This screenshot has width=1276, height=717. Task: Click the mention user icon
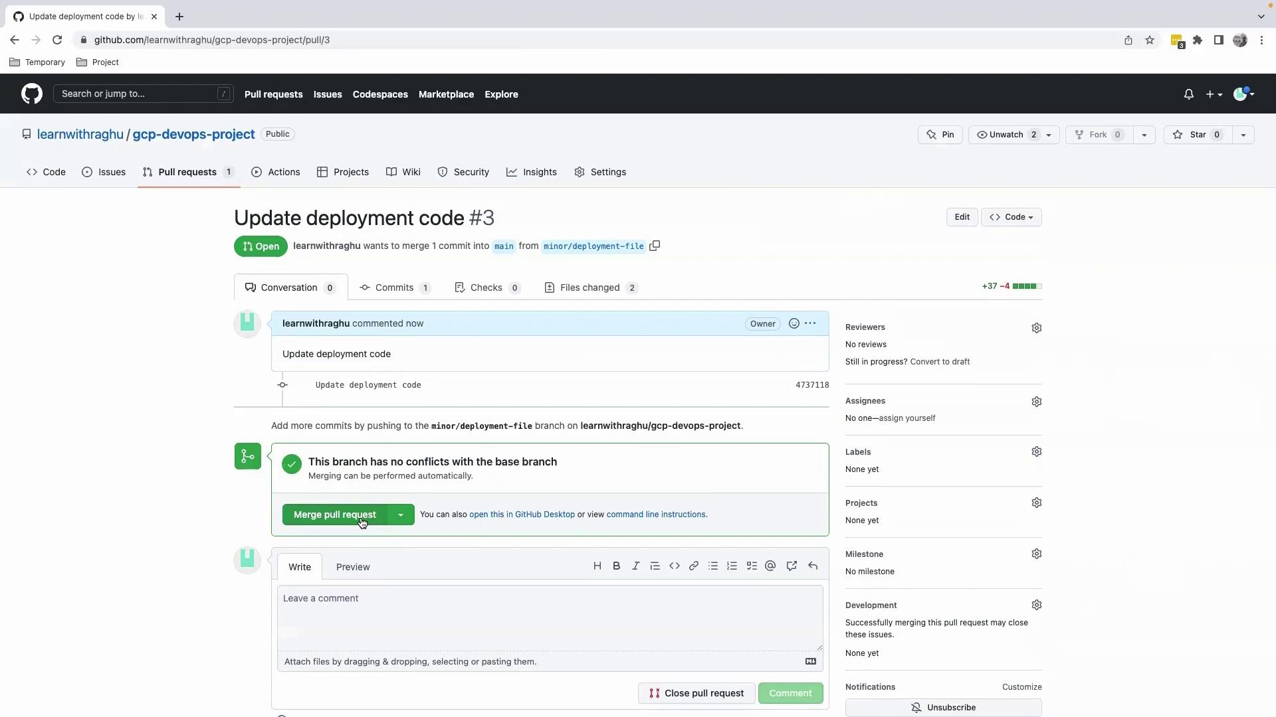tap(770, 566)
